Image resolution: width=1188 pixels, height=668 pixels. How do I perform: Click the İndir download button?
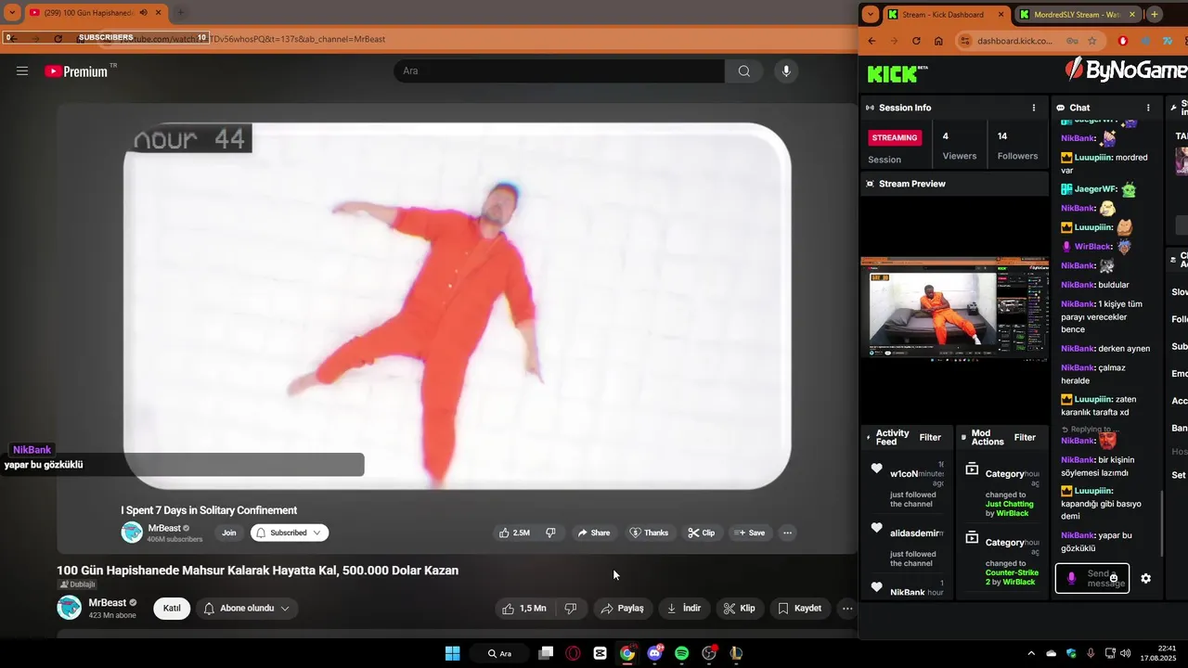coord(684,609)
